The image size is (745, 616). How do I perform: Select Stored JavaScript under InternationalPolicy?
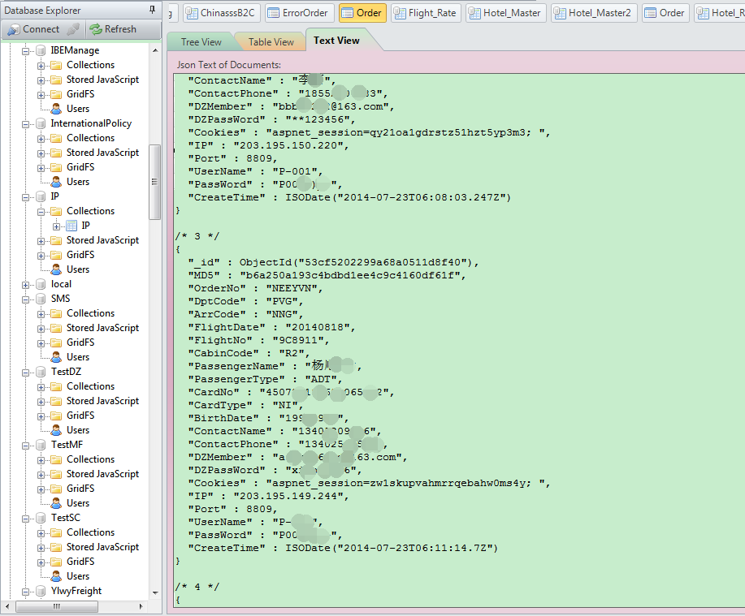102,153
